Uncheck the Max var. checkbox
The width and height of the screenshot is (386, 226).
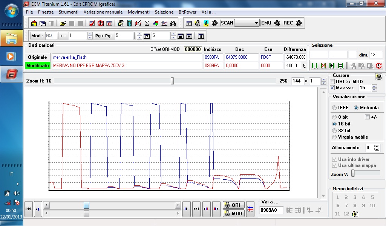[332, 88]
